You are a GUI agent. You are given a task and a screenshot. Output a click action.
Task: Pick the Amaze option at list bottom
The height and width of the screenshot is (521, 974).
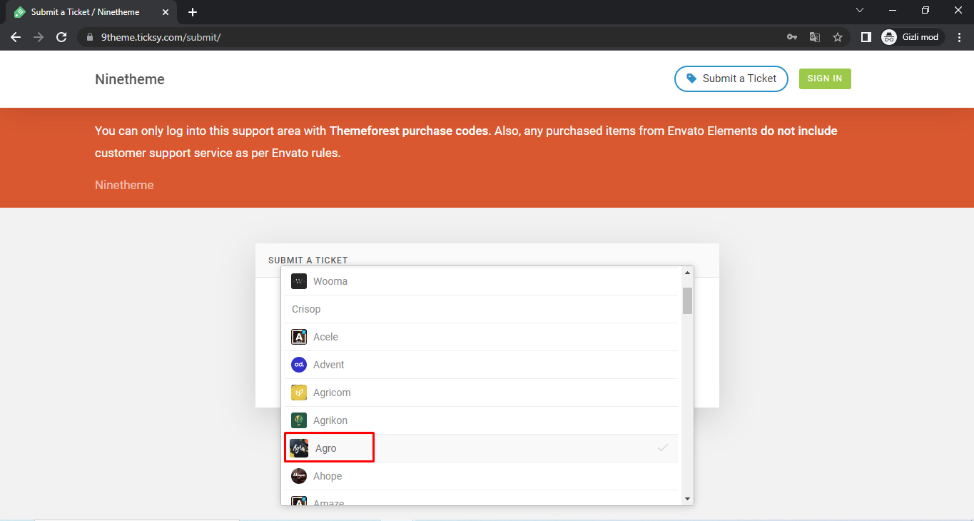point(328,501)
